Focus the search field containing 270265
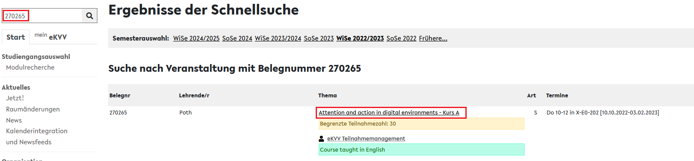The height and width of the screenshot is (161, 694). pyautogui.click(x=42, y=16)
